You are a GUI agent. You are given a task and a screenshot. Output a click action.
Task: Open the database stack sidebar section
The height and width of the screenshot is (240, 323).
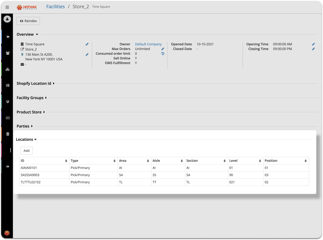8,134
